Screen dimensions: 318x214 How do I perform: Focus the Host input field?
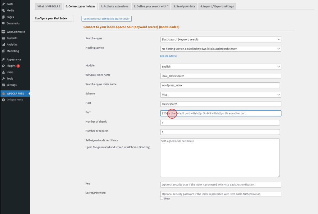220,104
